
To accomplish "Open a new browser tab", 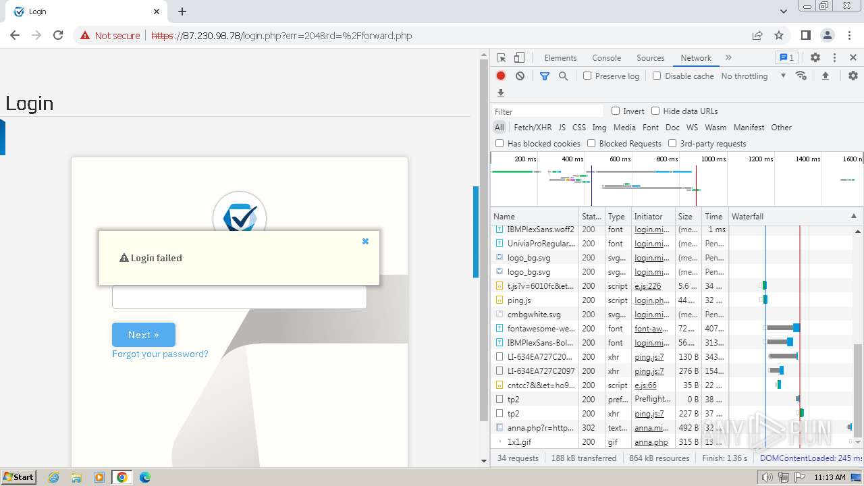I will pyautogui.click(x=182, y=11).
